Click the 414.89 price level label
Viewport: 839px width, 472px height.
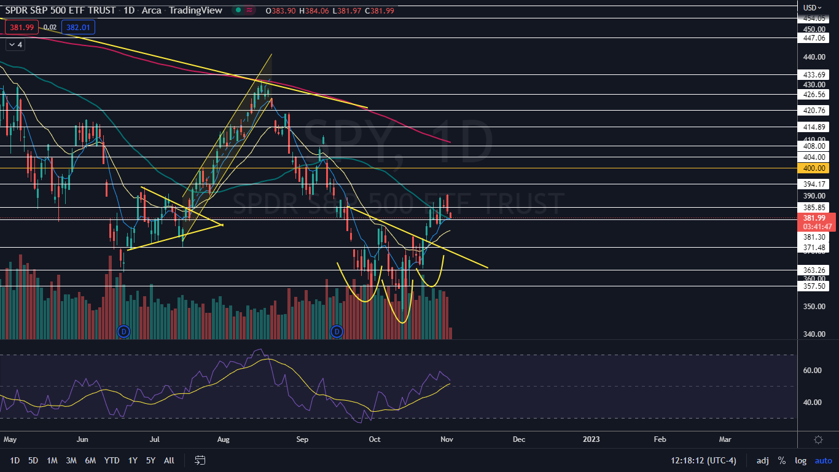814,127
